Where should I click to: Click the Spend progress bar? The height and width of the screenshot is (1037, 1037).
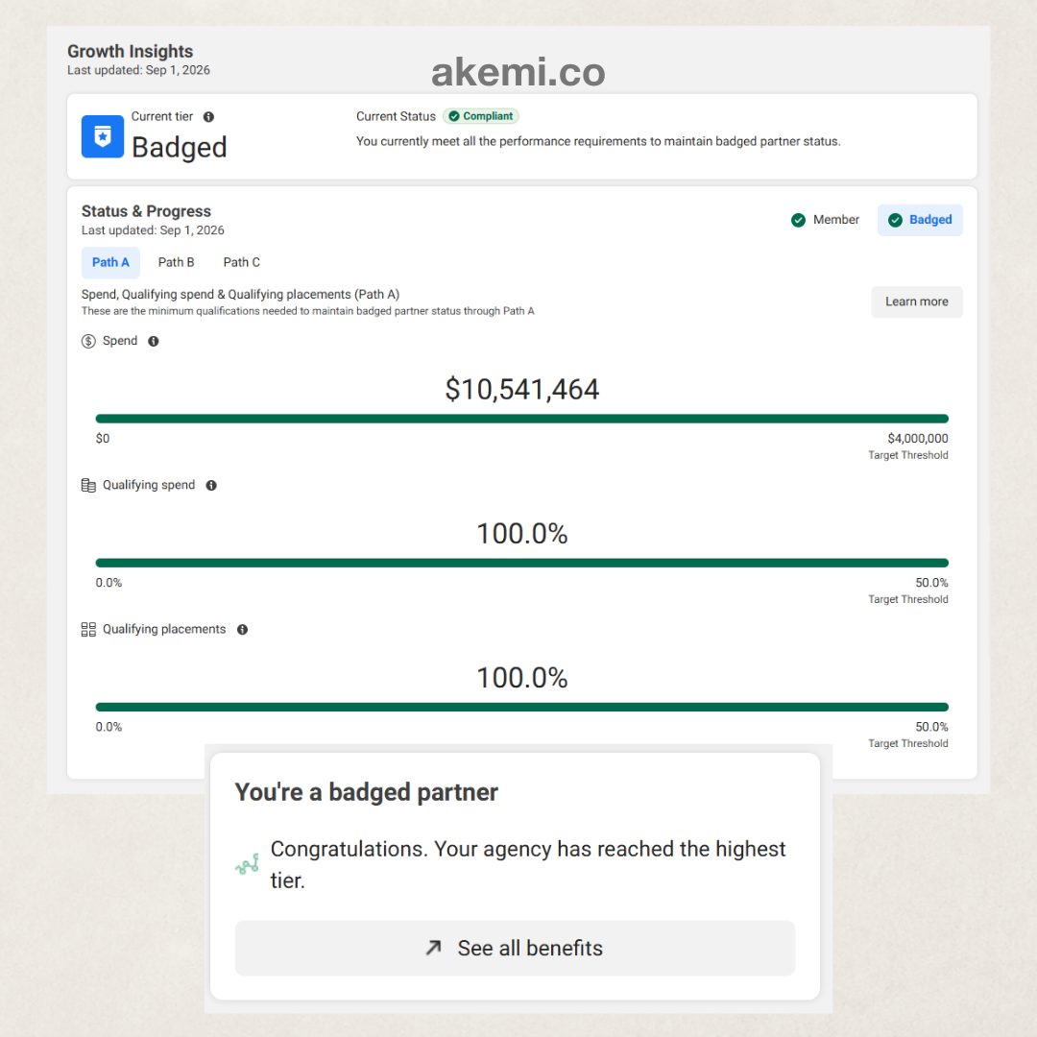(x=521, y=419)
